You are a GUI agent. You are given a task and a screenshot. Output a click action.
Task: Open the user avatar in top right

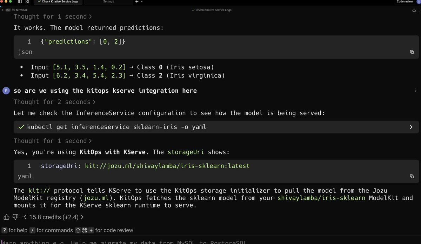point(418,2)
